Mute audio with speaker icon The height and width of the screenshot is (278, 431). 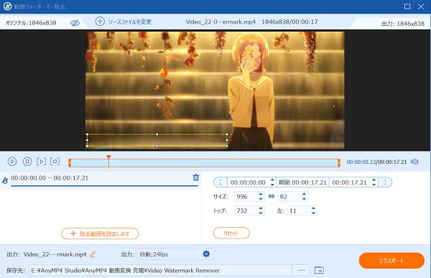(x=414, y=162)
